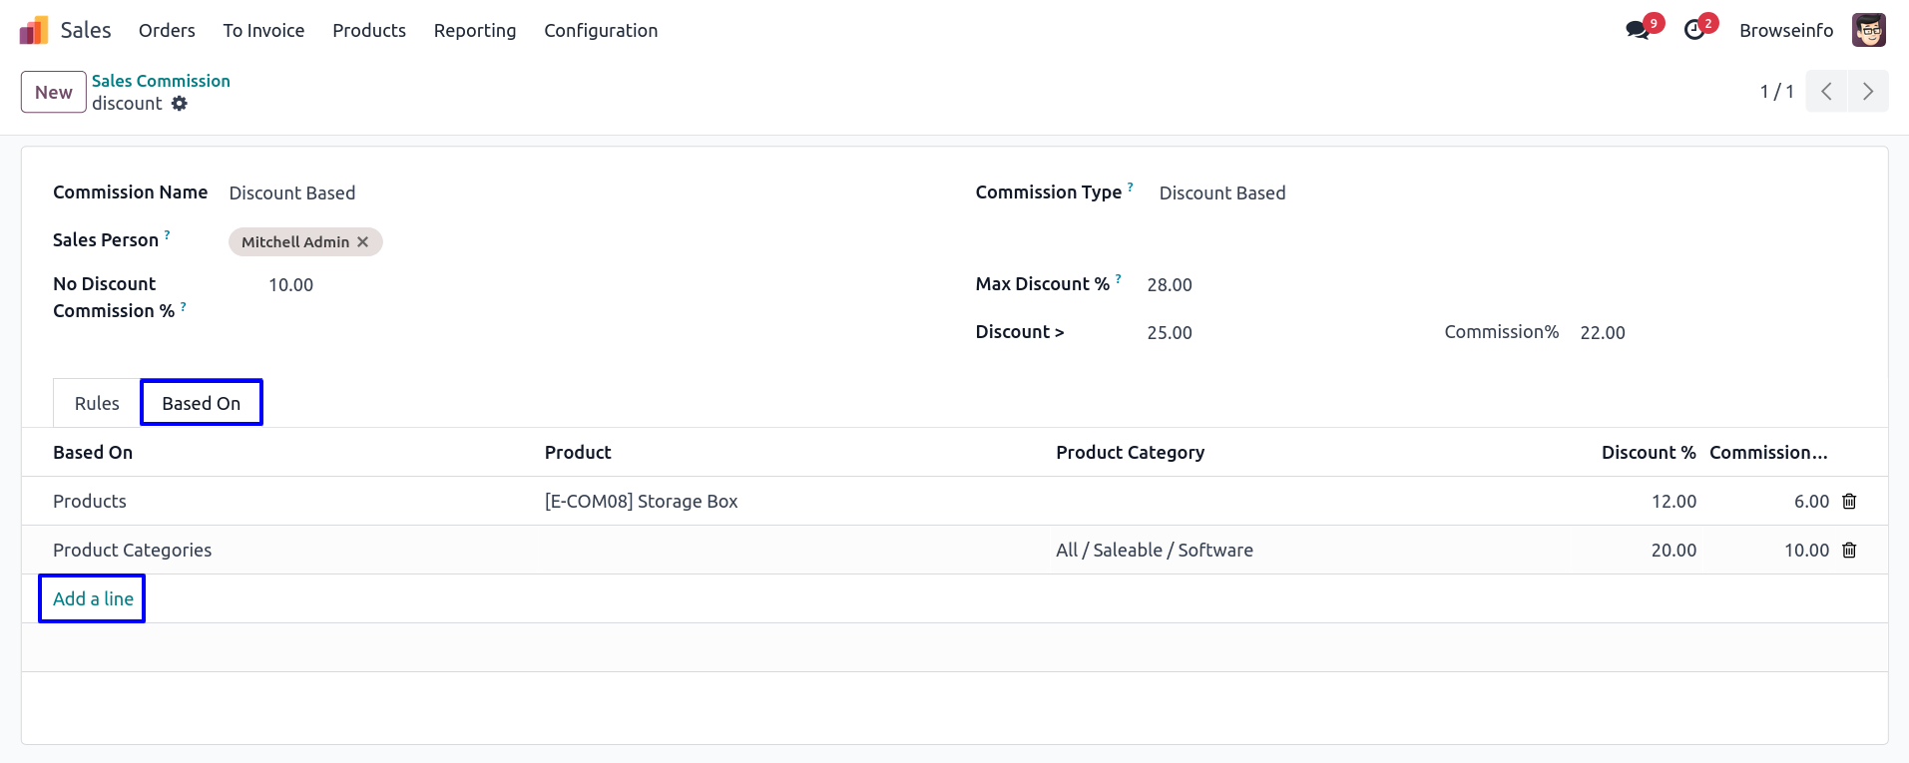Remove Mitchell Admin salesperson tag
Screen dimensions: 1909x763
363,242
